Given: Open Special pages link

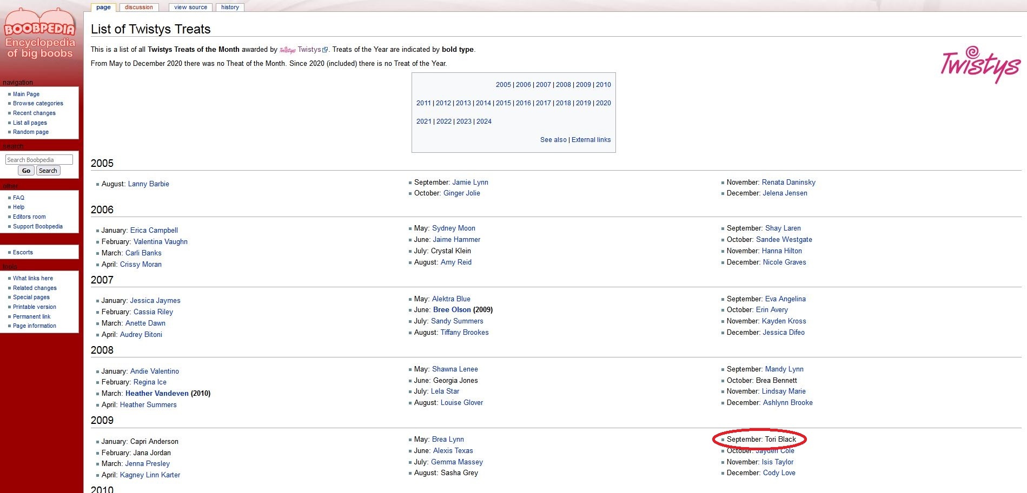Looking at the screenshot, I should pyautogui.click(x=31, y=297).
